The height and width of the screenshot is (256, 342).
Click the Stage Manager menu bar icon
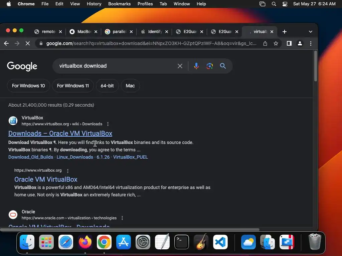click(263, 4)
